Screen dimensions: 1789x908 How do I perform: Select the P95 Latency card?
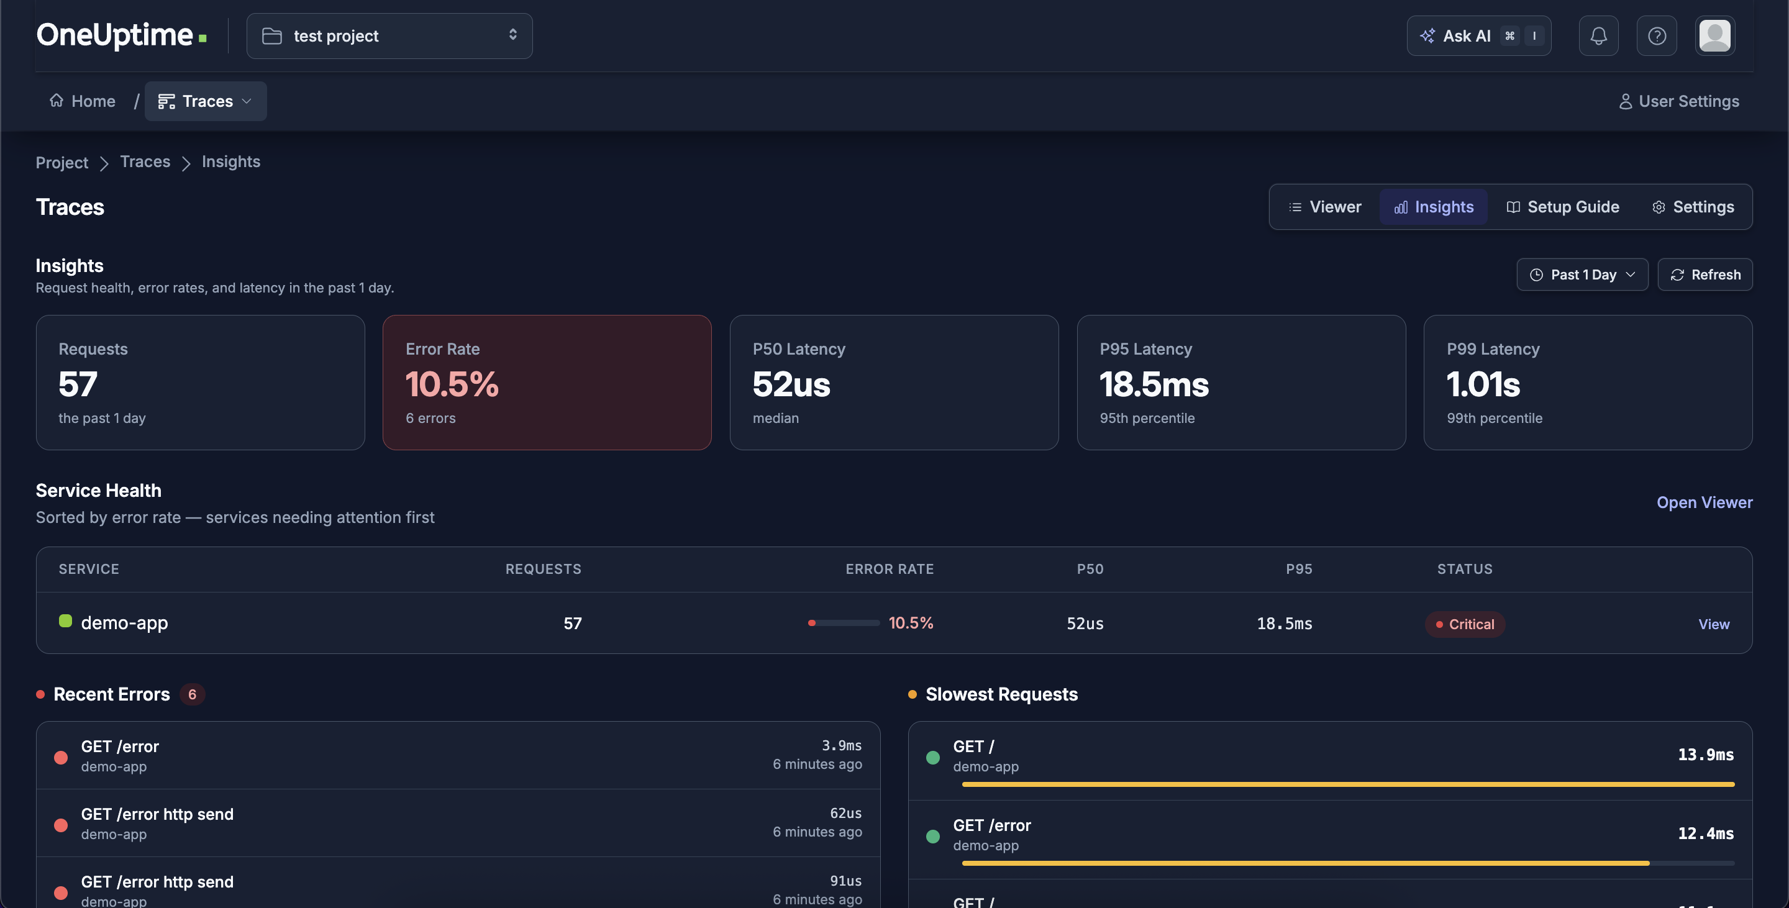pos(1242,383)
